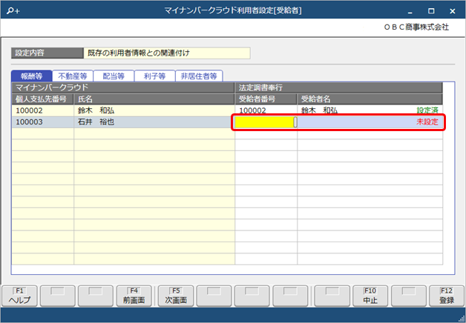Click F5 次画面 button
The image size is (466, 323).
[x=176, y=296]
